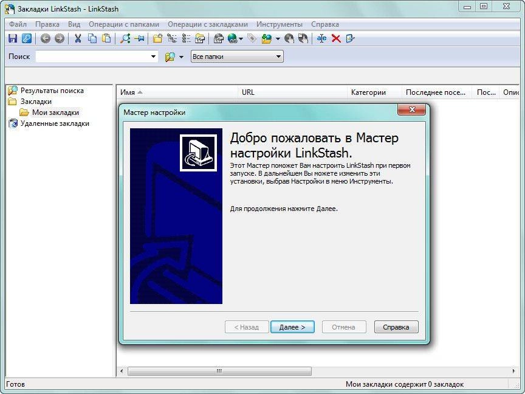
Task: Click the blue pushpin toolbar icon
Action: coord(139,38)
